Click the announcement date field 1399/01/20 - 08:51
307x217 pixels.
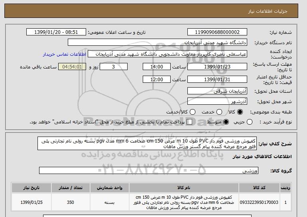coord(56,32)
